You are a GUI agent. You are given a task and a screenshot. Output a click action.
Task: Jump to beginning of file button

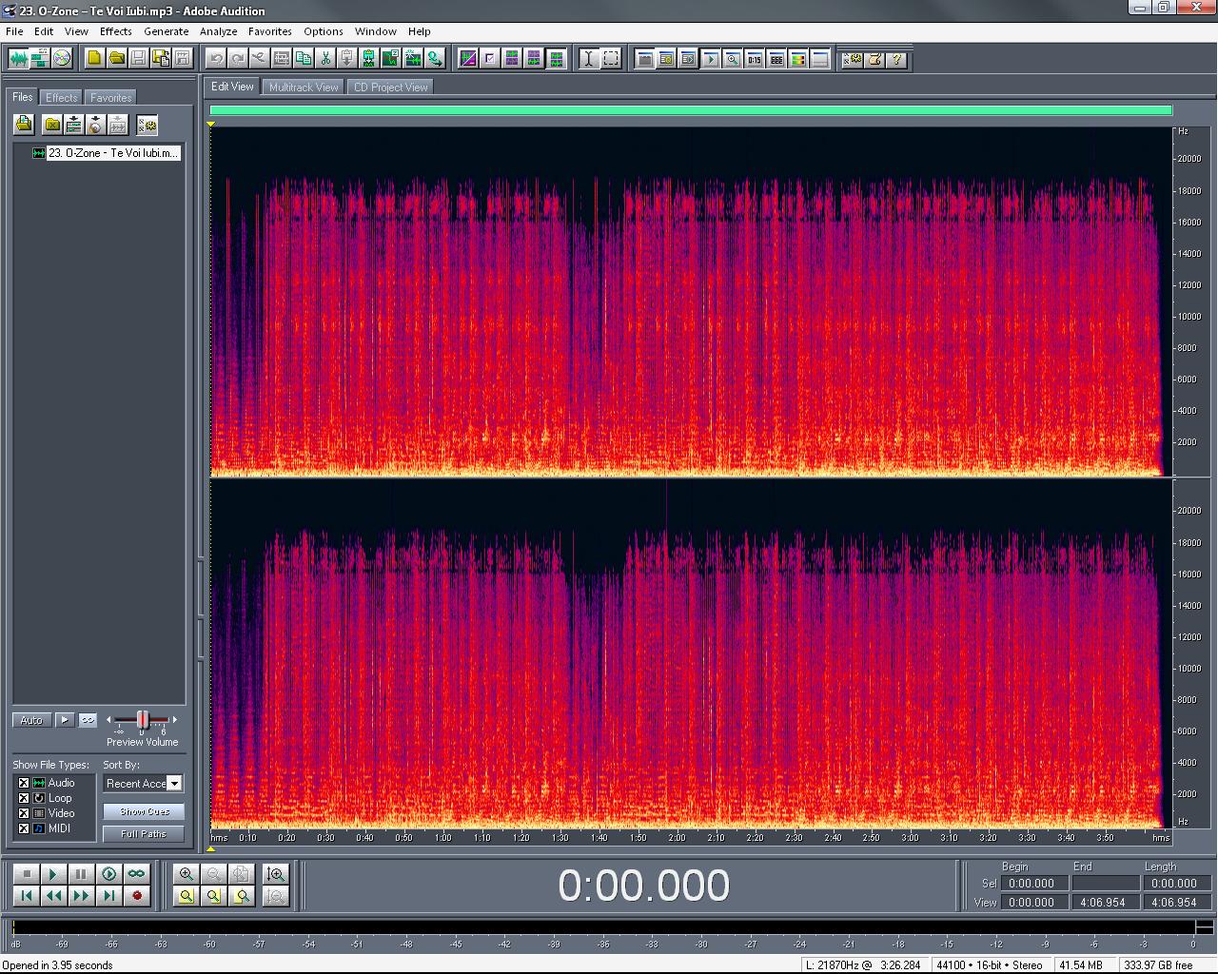coord(27,896)
